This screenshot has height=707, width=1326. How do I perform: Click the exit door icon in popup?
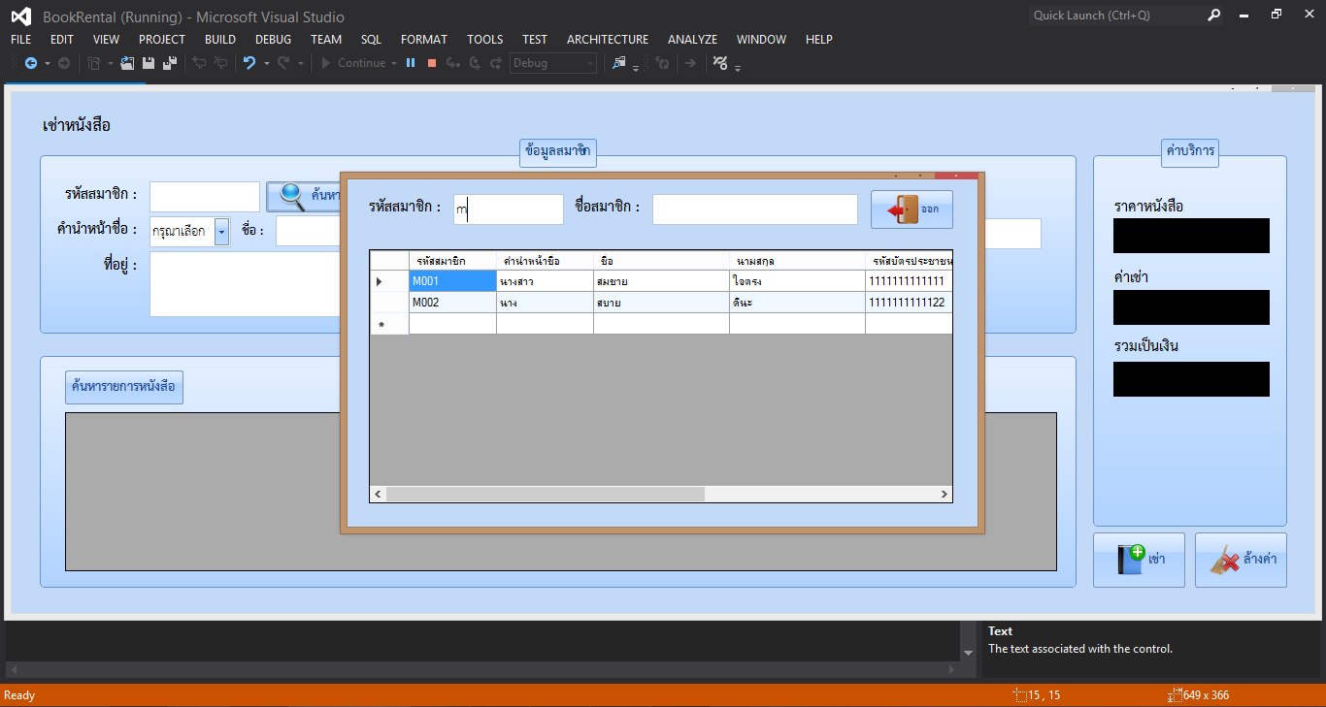[903, 209]
